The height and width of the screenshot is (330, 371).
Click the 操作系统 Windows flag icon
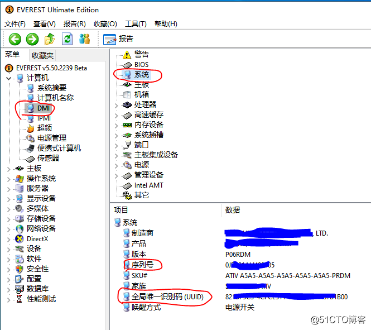[20, 179]
